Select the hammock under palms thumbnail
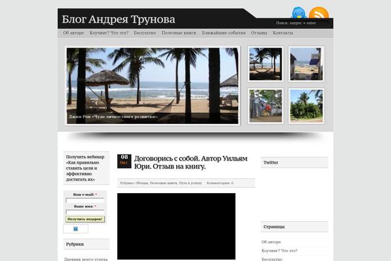Viewport: 391px width, 261px height. click(266, 64)
